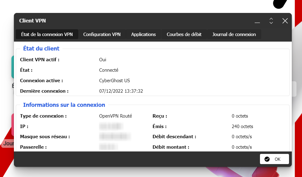Click the 'Informations sur la connexion' heading
This screenshot has width=302, height=177.
[x=64, y=105]
